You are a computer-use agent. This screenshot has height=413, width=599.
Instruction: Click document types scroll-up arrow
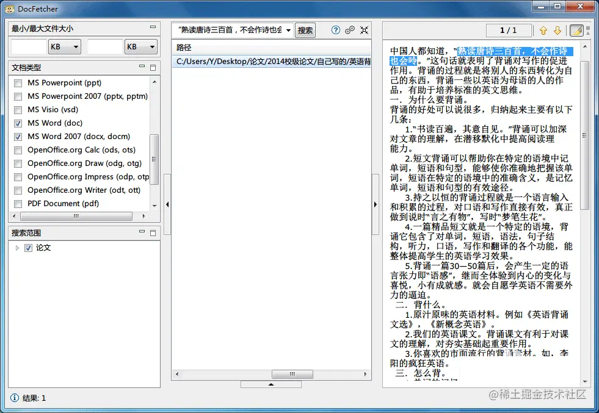coord(154,82)
